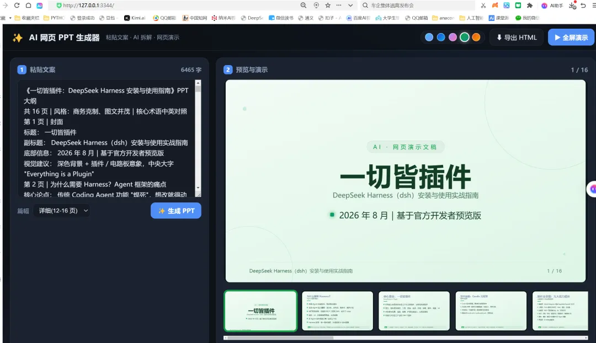
Task: Open the page zoom magnifier icon
Action: point(304,6)
